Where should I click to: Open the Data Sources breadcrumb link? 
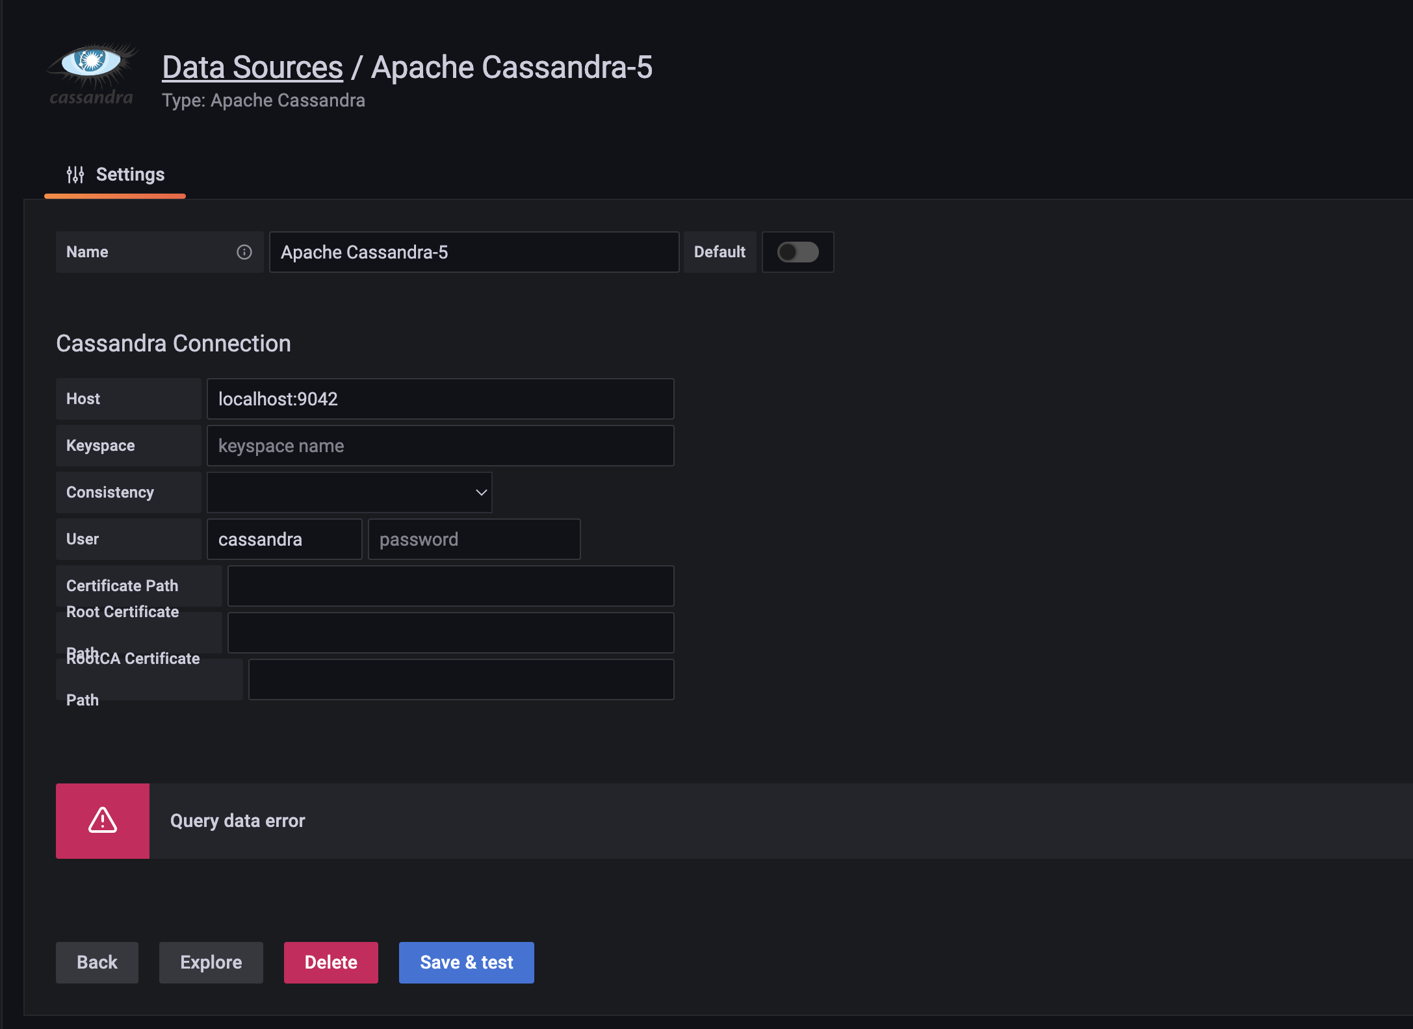pos(252,68)
